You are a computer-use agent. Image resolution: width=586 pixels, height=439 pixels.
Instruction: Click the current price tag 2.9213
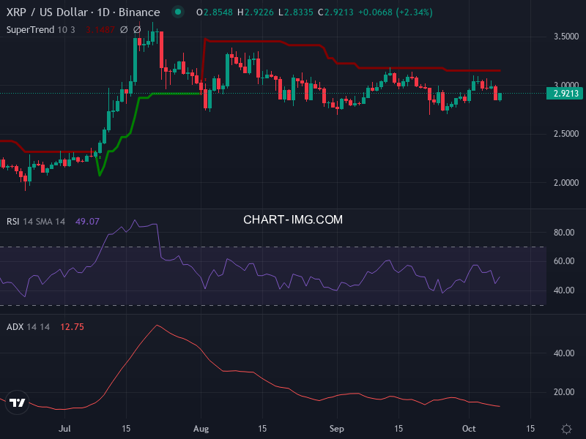(565, 94)
